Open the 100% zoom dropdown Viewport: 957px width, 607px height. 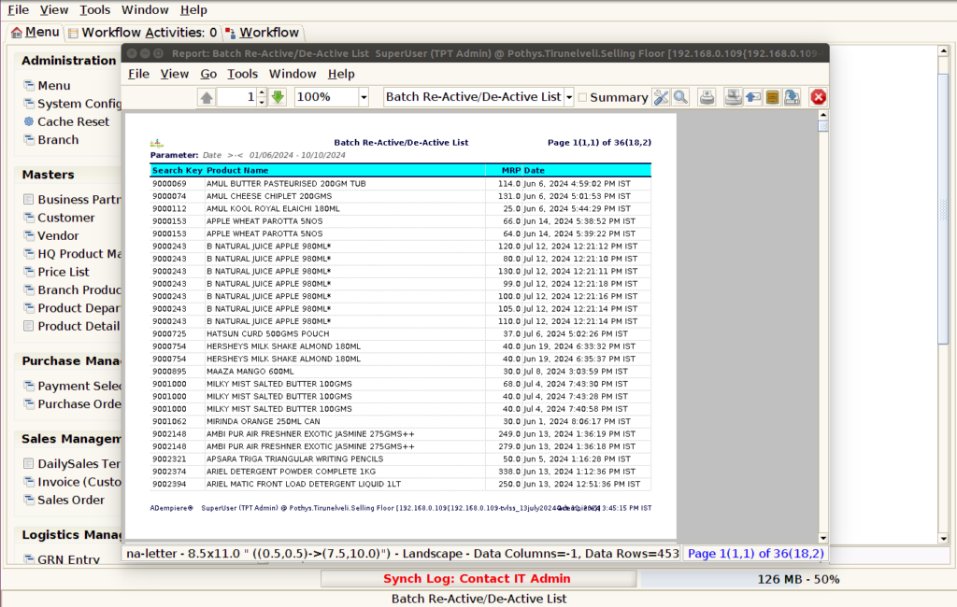click(364, 98)
